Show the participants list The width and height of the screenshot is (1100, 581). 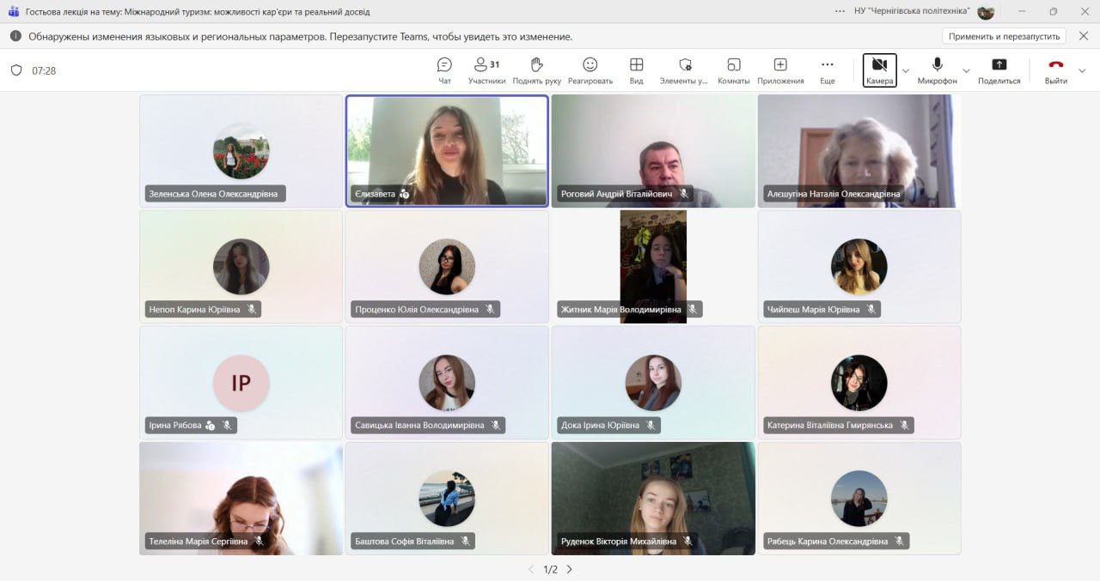click(x=486, y=70)
